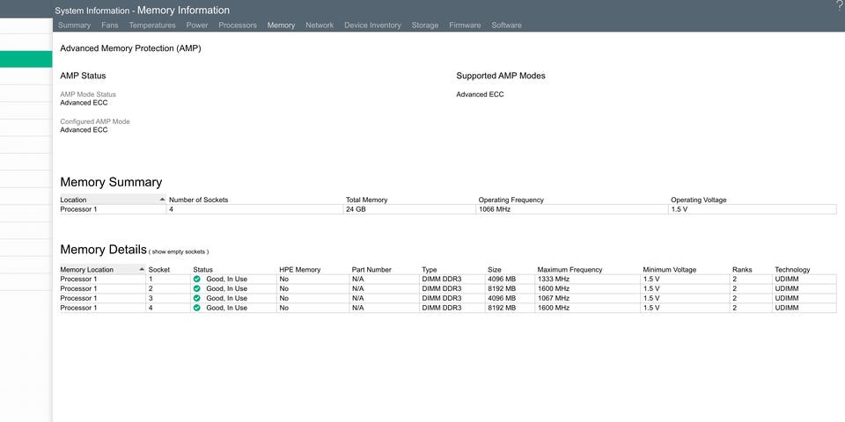This screenshot has height=422, width=845.
Task: Switch to the Firmware tab
Action: tap(465, 25)
